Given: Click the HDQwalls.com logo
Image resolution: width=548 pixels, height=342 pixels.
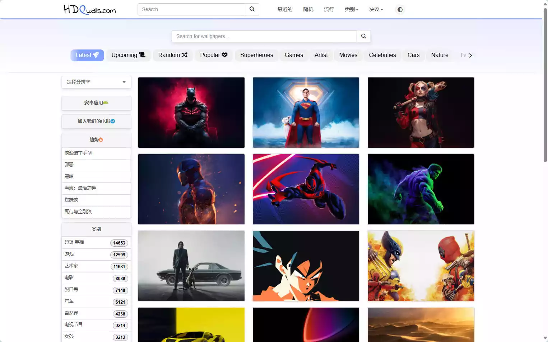Looking at the screenshot, I should [90, 9].
